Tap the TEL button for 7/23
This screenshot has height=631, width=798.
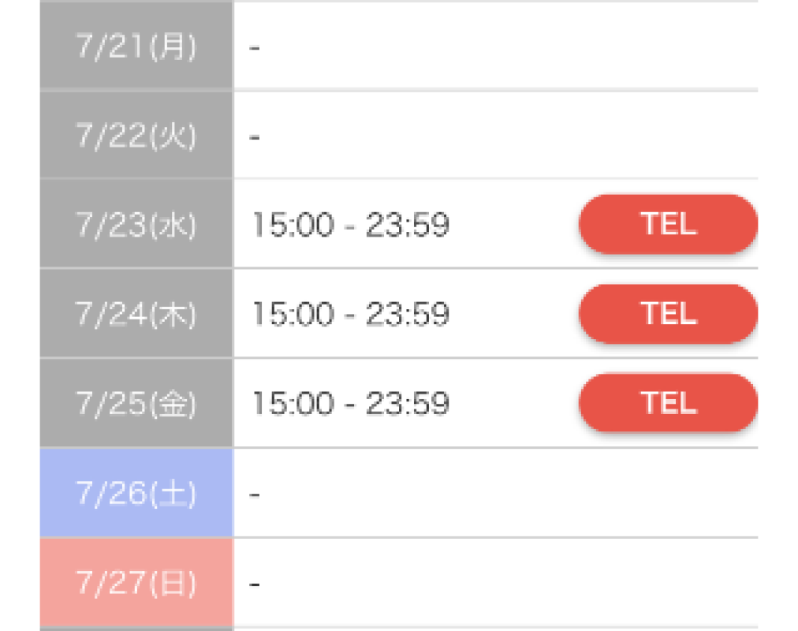(x=668, y=224)
